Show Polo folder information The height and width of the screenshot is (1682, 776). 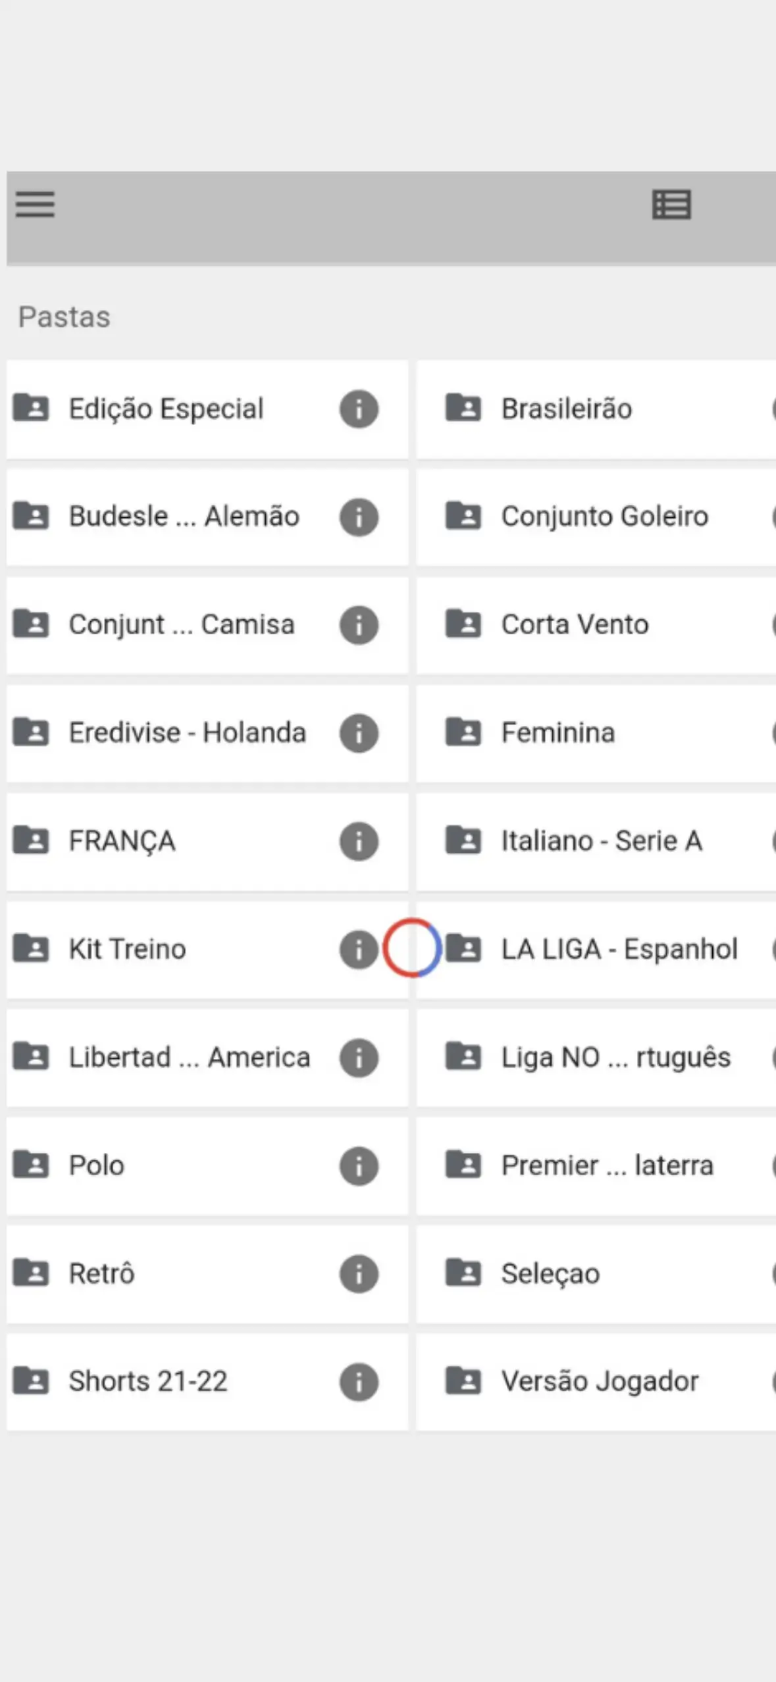359,1165
